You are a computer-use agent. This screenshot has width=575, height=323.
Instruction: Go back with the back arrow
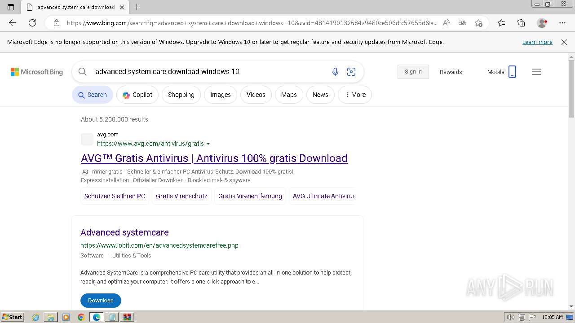[x=13, y=23]
